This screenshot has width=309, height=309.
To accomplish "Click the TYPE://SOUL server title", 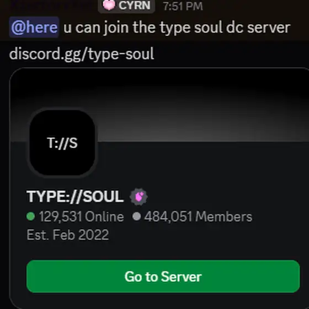I will coord(75,196).
